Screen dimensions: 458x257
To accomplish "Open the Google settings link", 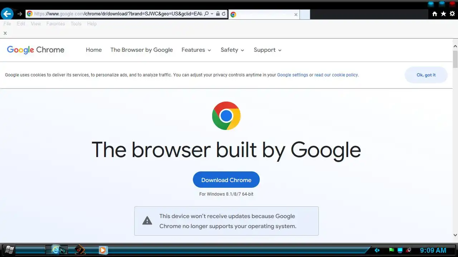I will [292, 75].
